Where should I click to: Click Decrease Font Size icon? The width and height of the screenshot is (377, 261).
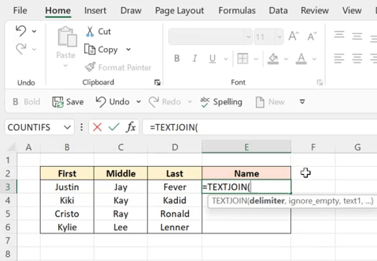coord(312,36)
